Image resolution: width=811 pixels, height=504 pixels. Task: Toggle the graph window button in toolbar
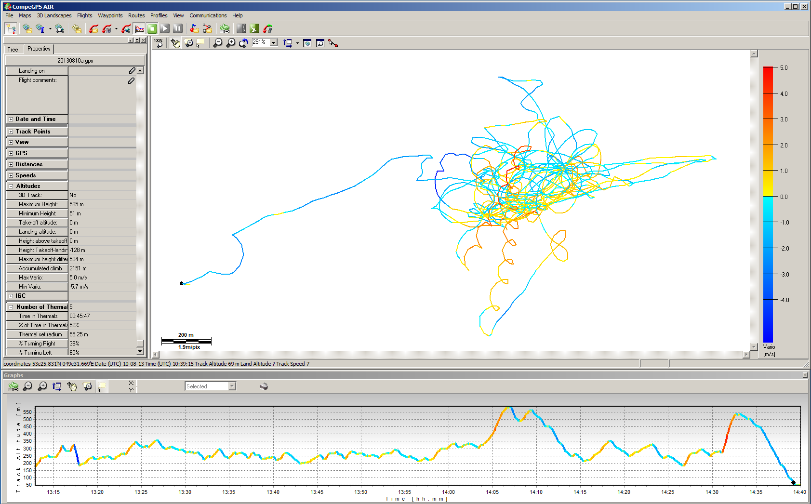click(139, 29)
